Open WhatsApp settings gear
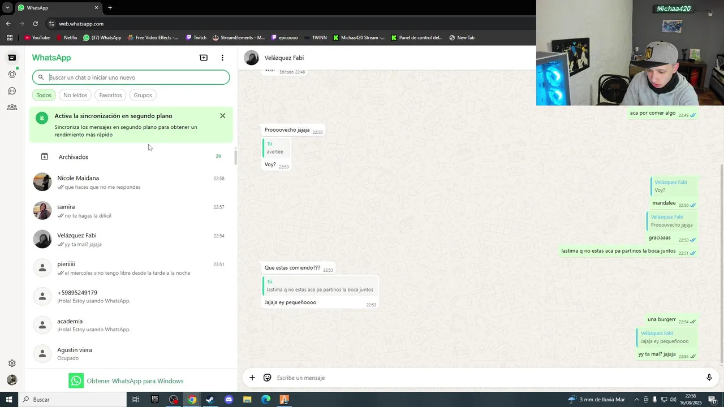The image size is (724, 407). (x=12, y=363)
